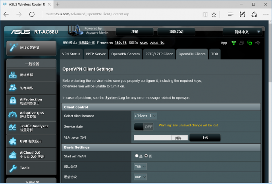
Task: Click the 浏览 browse button
Action: [x=179, y=138]
